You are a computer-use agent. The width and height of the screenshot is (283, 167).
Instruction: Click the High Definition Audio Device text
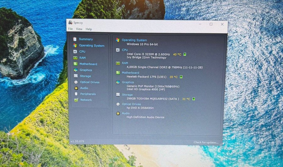pos(146,117)
